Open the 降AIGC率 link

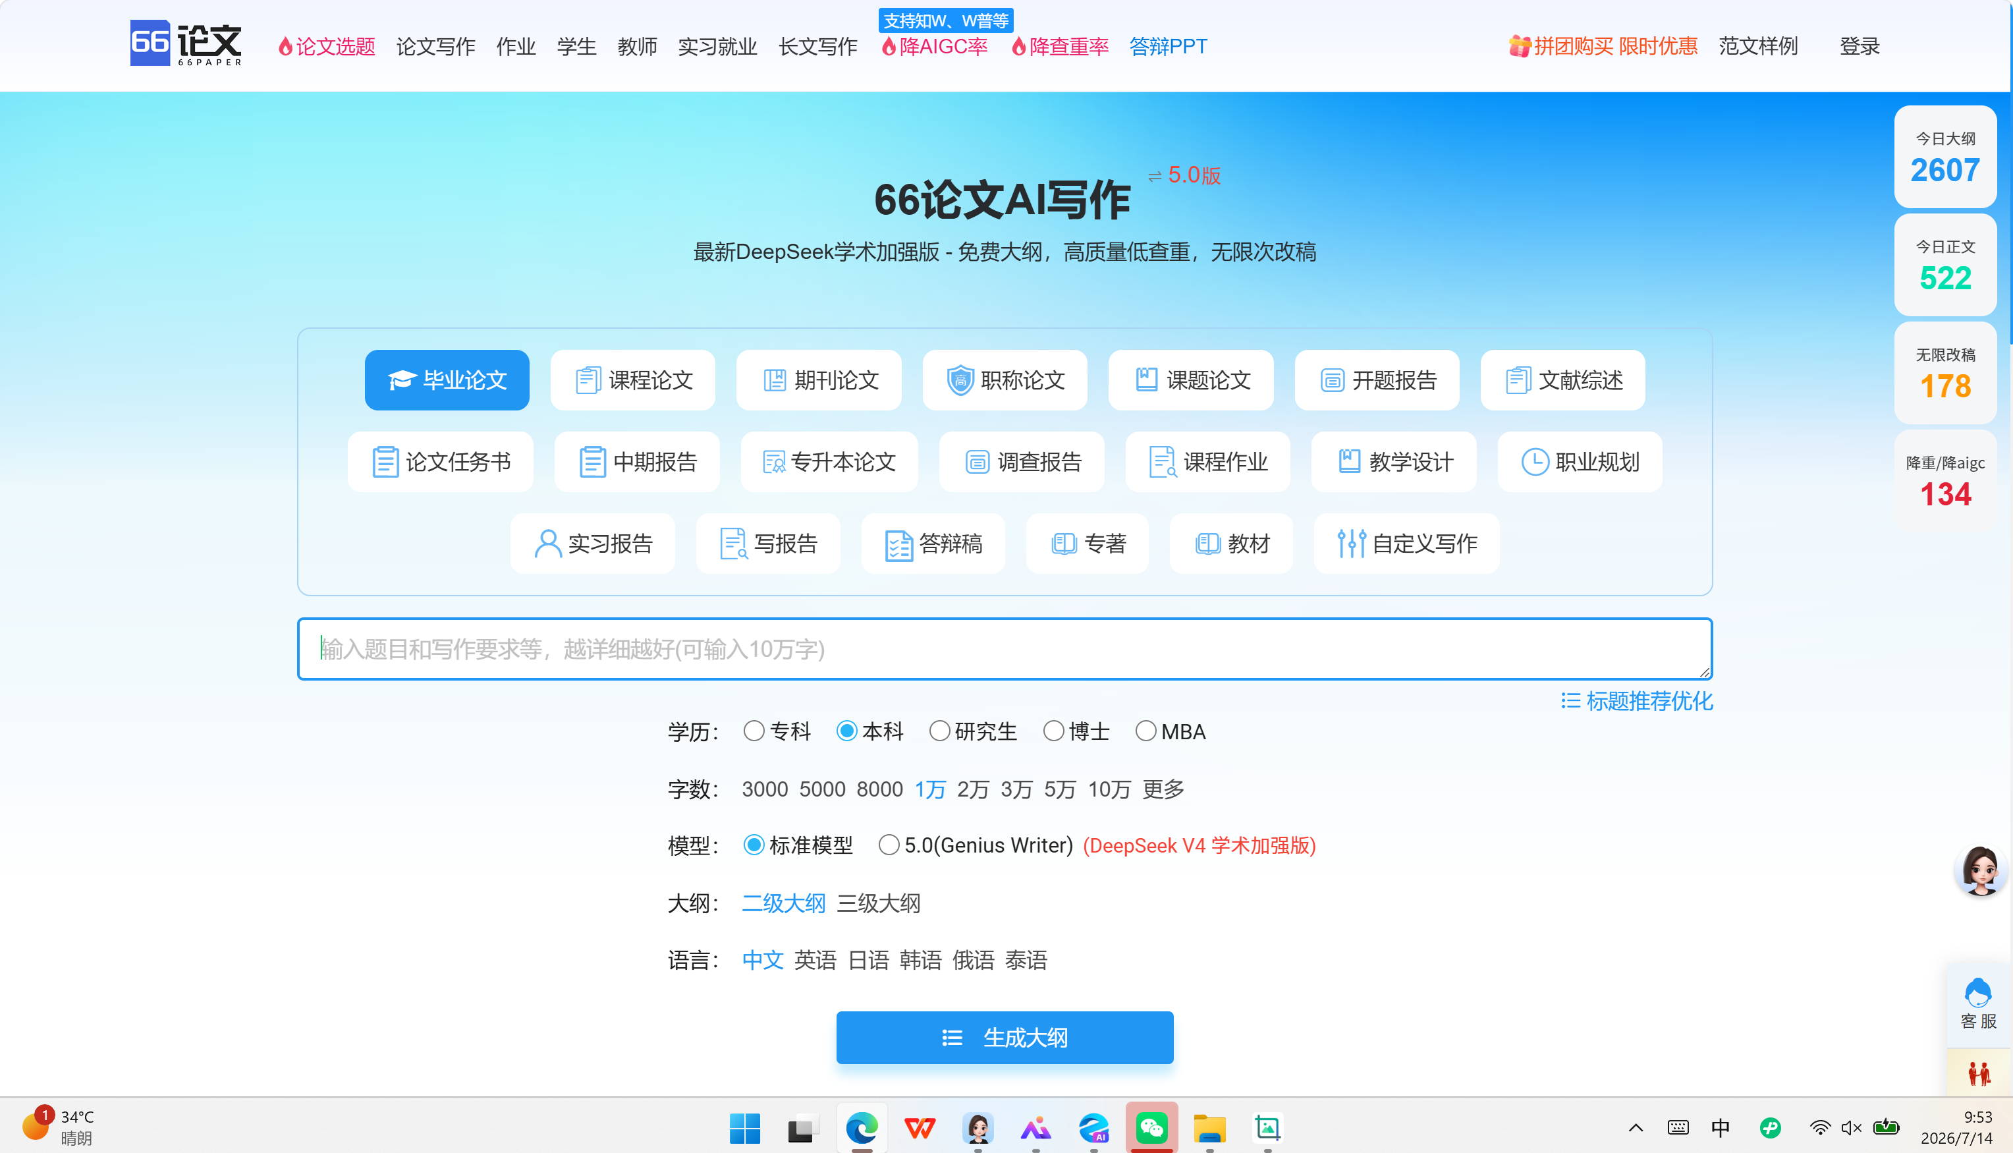935,46
